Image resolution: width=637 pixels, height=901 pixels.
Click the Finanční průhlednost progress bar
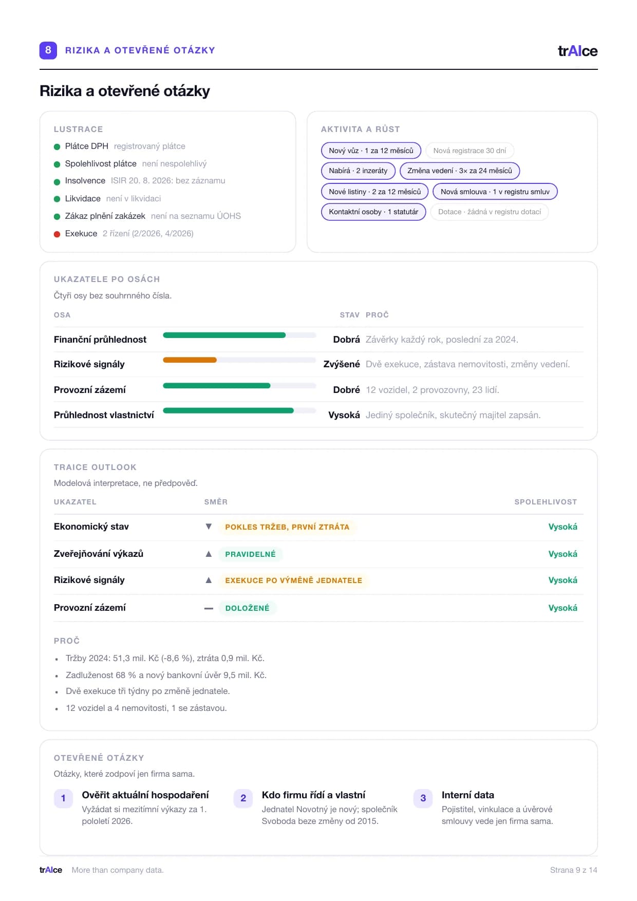239,335
